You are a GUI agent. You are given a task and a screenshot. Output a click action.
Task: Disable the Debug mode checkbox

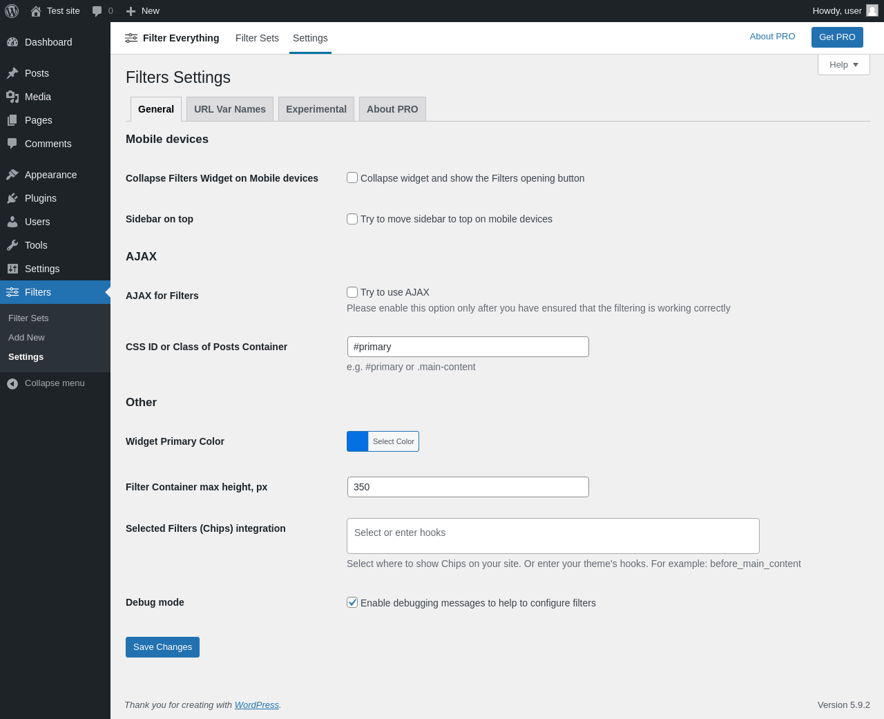352,602
